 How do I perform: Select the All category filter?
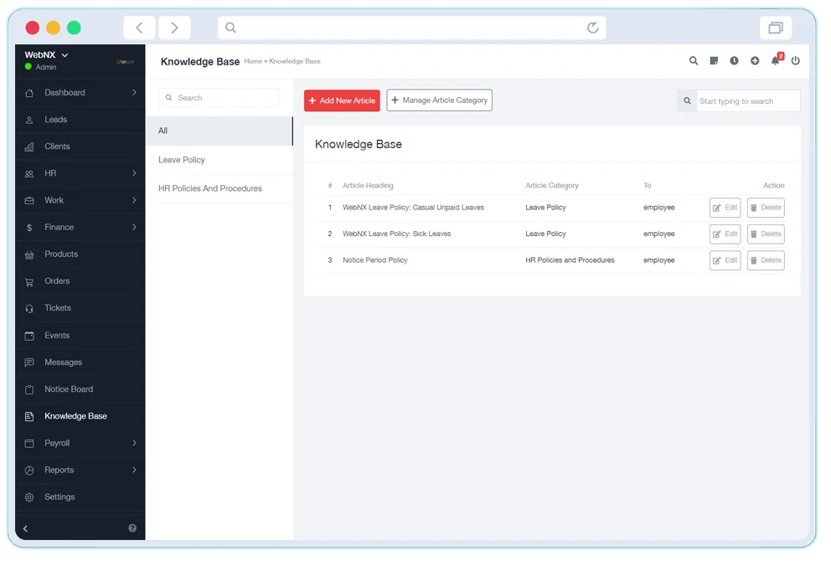[x=219, y=131]
